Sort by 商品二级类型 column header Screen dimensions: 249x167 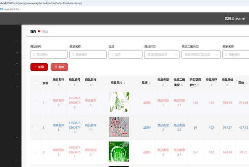(x=182, y=85)
